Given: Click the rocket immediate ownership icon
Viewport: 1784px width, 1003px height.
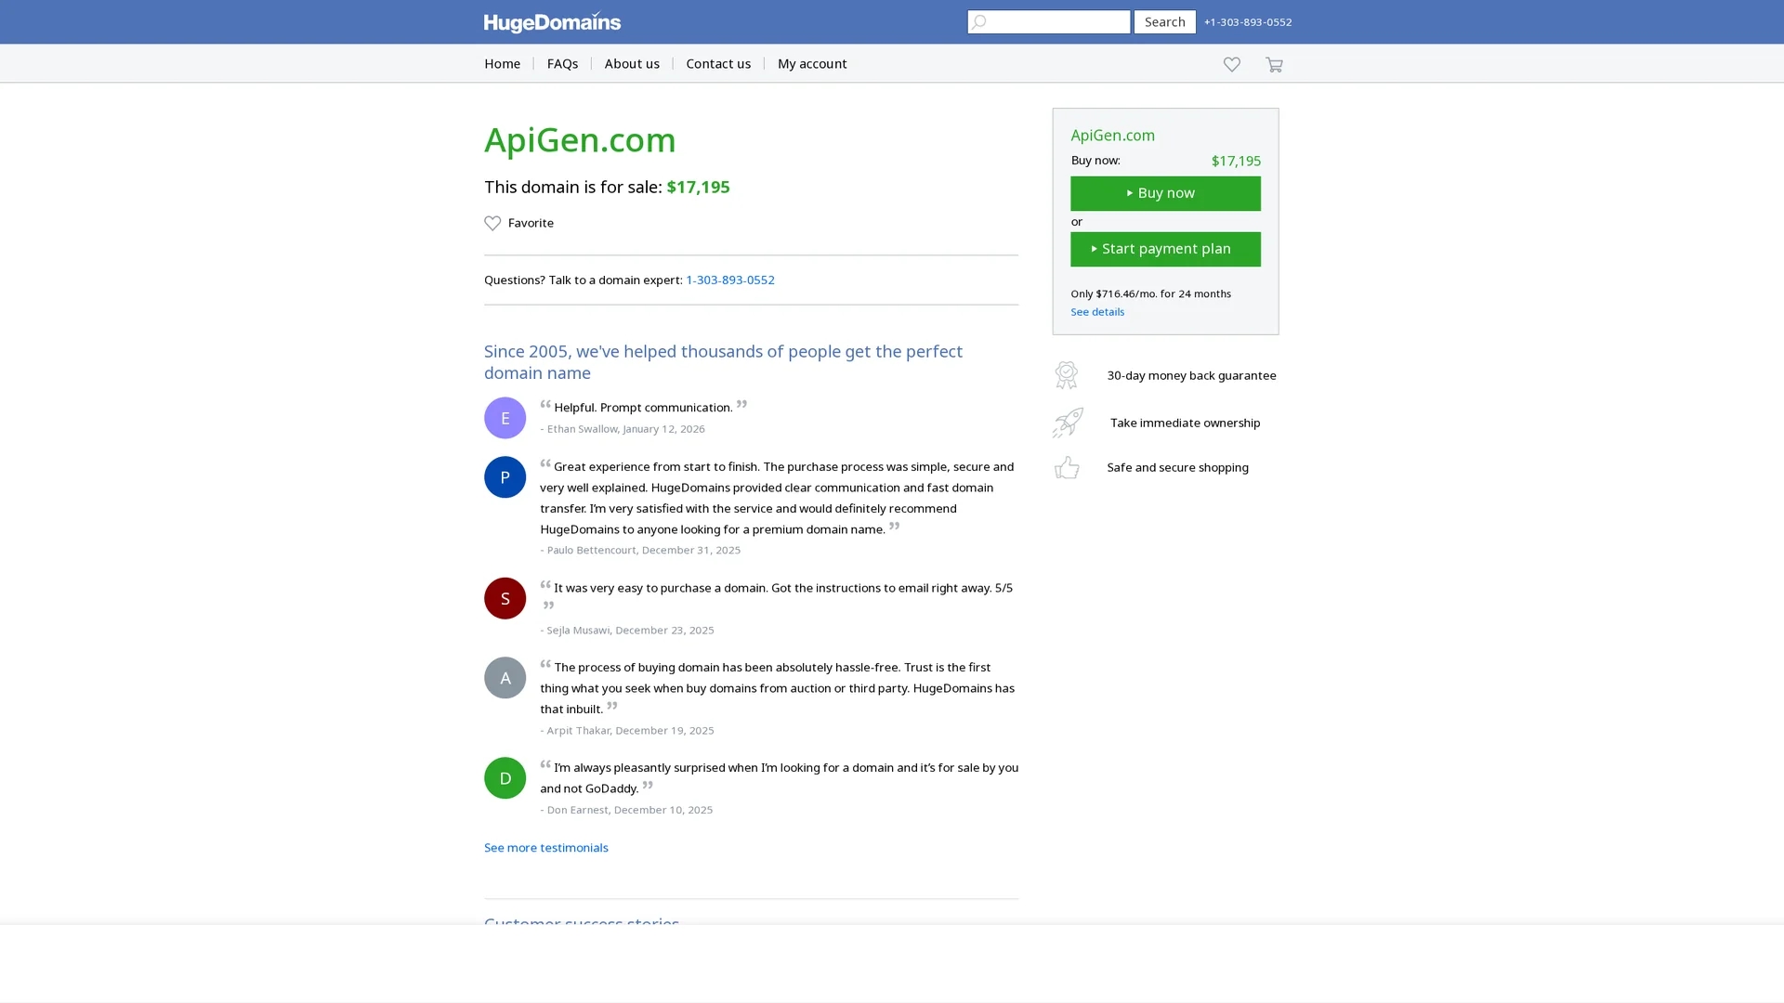Looking at the screenshot, I should tap(1068, 423).
